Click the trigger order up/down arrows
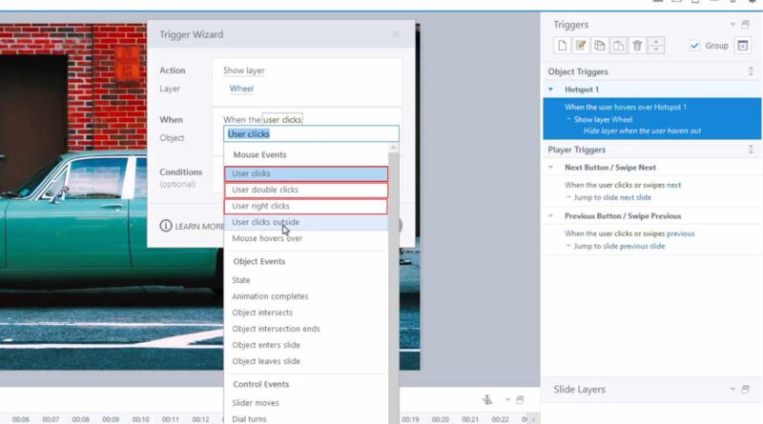Screen dimensions: 763x424 pos(656,46)
